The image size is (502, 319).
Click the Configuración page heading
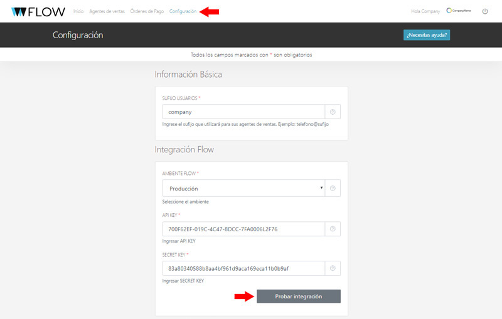[78, 35]
